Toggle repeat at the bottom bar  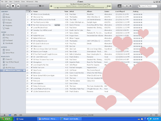15,115
